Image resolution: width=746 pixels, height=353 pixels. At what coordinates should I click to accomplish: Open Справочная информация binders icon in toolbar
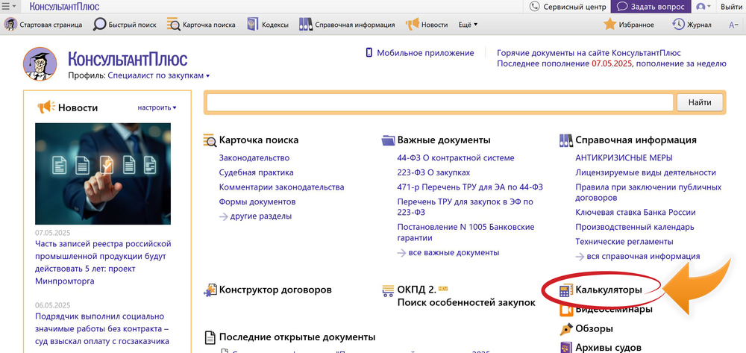point(305,25)
